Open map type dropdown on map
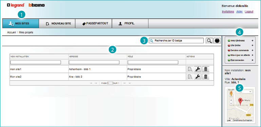The width and height of the screenshot is (261, 127). click(244, 92)
